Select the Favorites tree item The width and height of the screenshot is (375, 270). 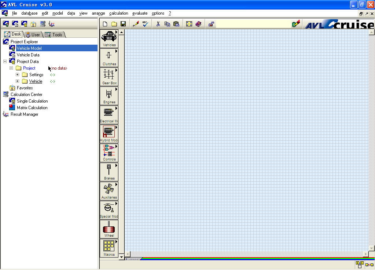25,88
